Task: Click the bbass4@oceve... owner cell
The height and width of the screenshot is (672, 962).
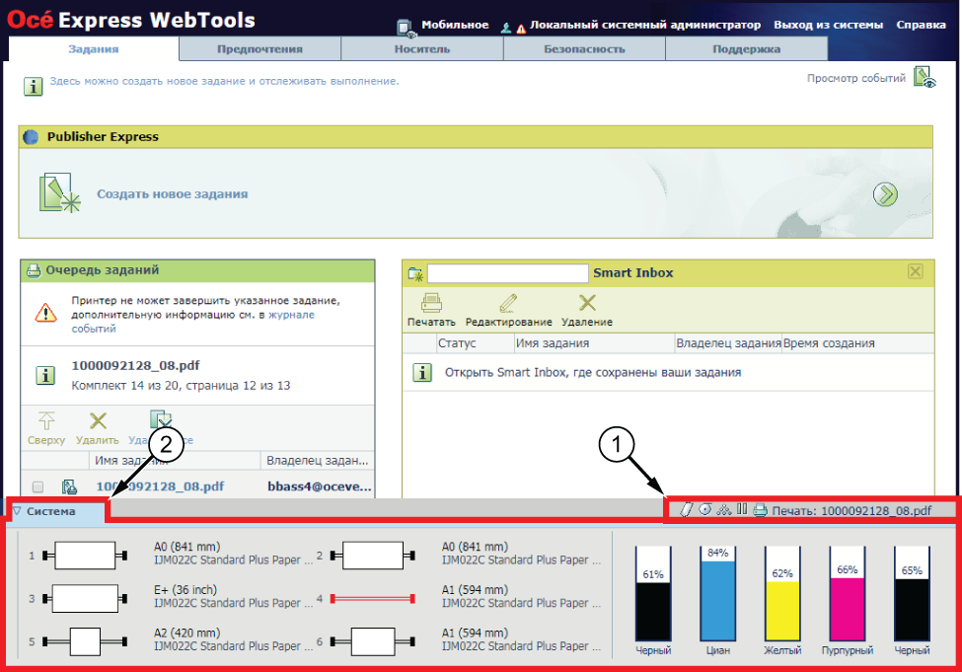Action: pyautogui.click(x=319, y=486)
